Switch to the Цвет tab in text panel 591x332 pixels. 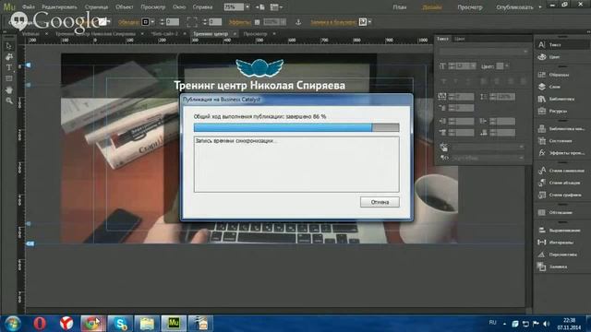pyautogui.click(x=460, y=39)
